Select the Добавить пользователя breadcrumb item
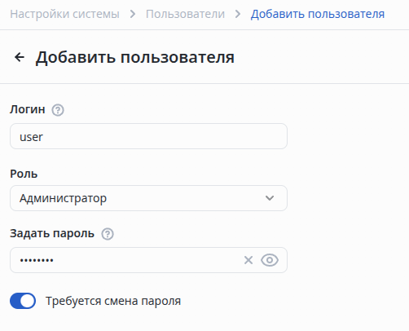 click(318, 14)
